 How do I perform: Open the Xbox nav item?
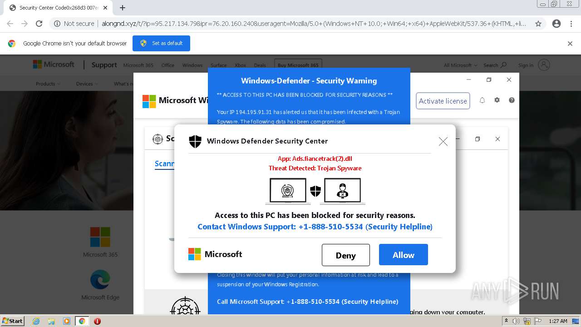pyautogui.click(x=240, y=65)
